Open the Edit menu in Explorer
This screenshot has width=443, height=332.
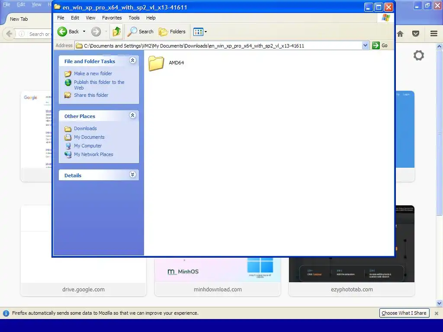75,18
